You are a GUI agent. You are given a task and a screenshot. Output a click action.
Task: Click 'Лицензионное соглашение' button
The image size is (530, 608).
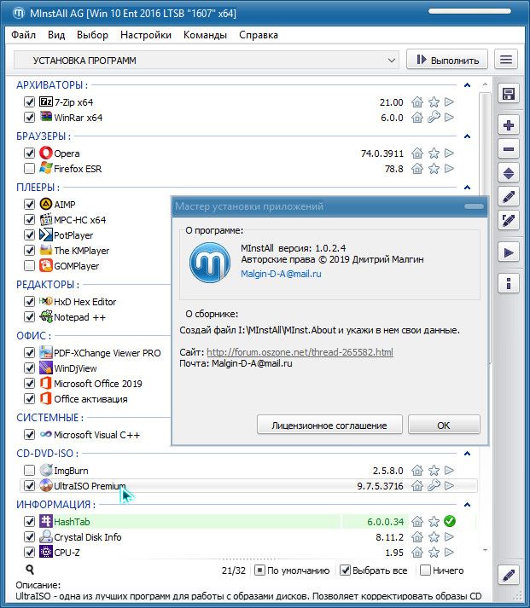tap(329, 425)
